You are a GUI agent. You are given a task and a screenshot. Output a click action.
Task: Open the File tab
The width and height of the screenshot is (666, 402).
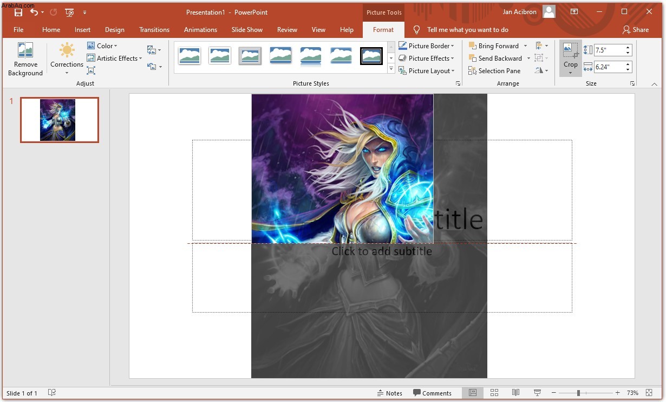[18, 30]
